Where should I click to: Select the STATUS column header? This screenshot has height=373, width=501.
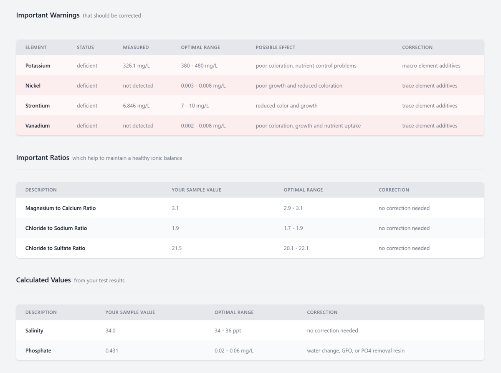point(85,47)
